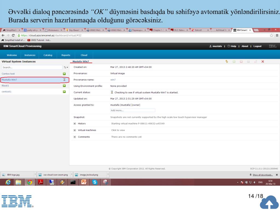The image size is (280, 210).
Task: Click the hourglass status icon on Mustafa-Win7 row
Action: 64,80
